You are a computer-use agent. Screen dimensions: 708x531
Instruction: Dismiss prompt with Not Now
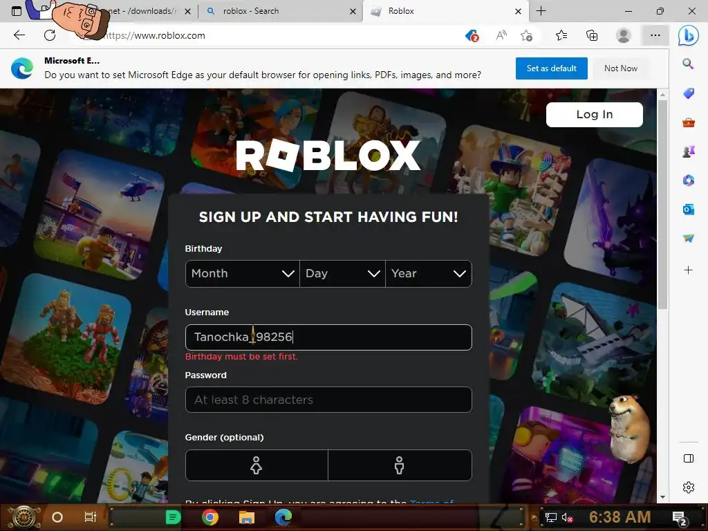tap(621, 68)
